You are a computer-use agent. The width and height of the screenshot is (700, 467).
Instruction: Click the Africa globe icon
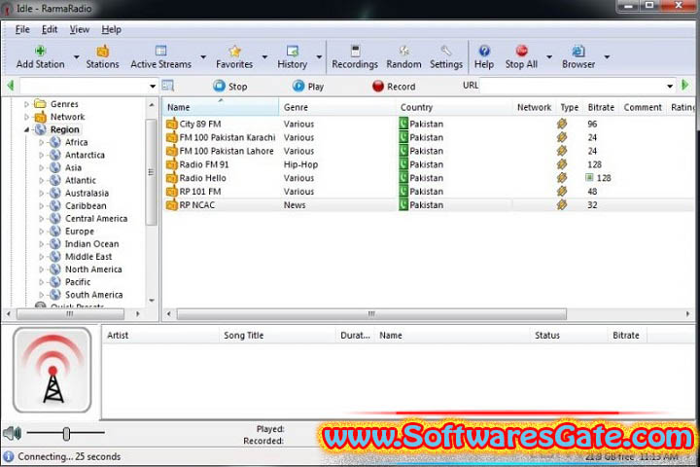point(55,142)
